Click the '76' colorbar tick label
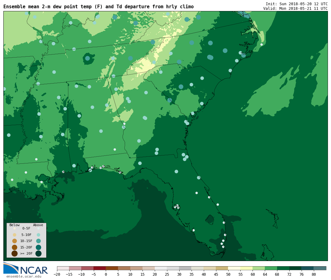Image resolution: width=331 pixels, height=280 pixels. click(x=302, y=274)
